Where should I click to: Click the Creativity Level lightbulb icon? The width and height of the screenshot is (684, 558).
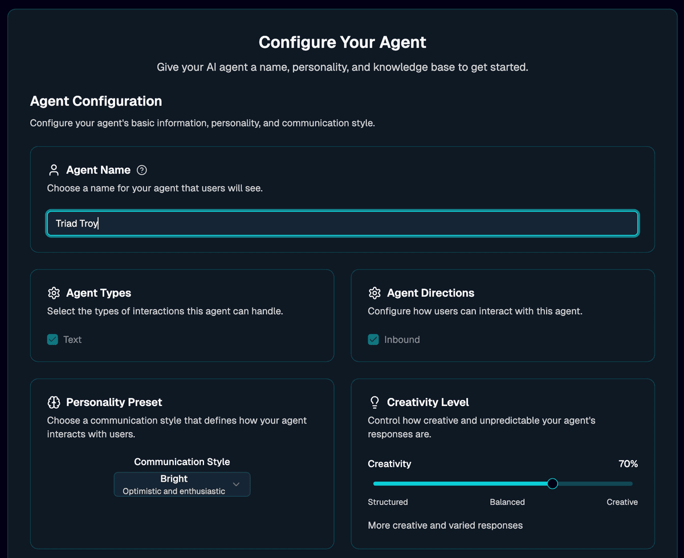(x=374, y=403)
